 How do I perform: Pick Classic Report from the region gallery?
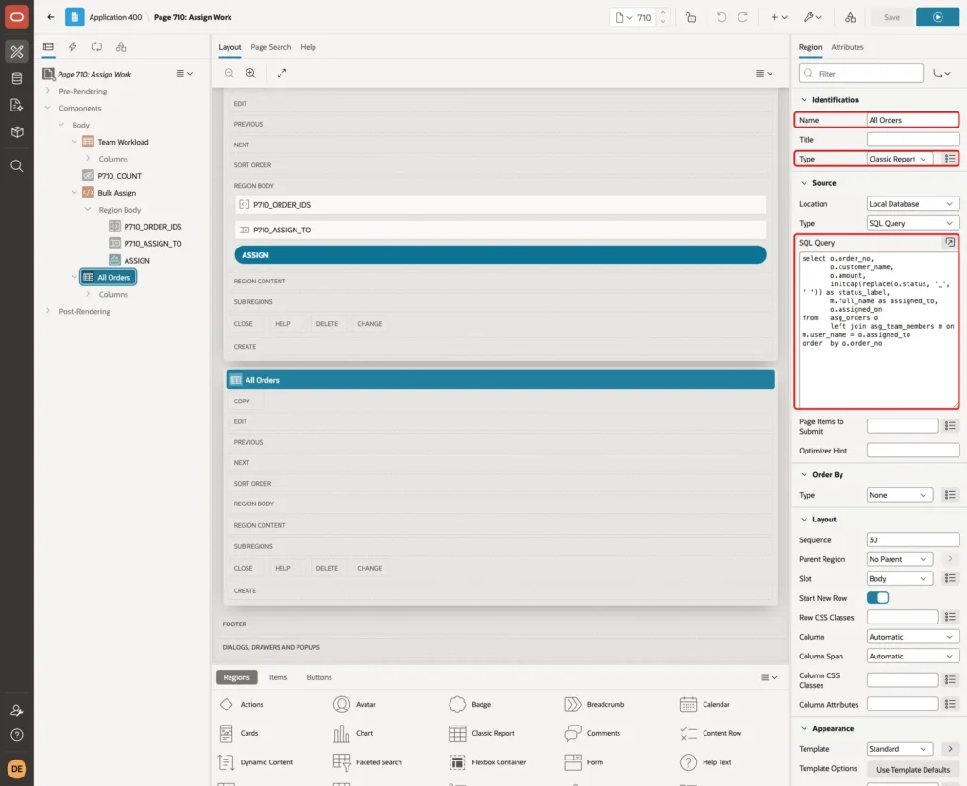click(481, 733)
